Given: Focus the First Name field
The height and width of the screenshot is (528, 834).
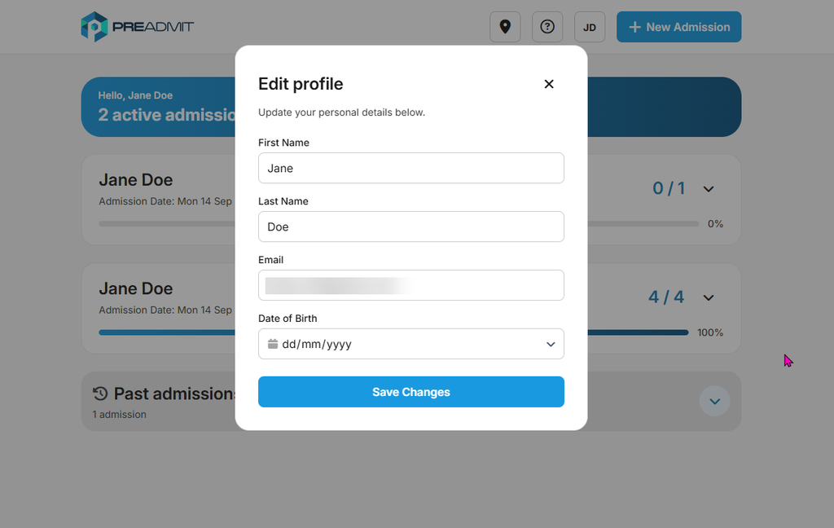Looking at the screenshot, I should pos(411,168).
